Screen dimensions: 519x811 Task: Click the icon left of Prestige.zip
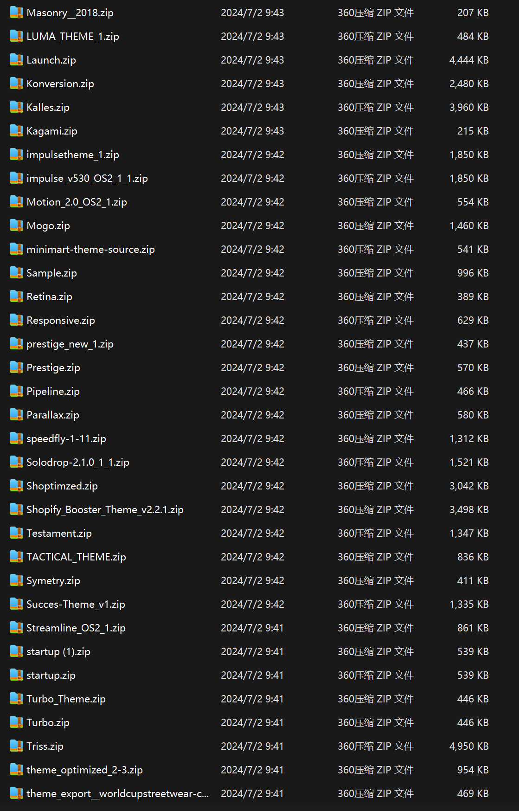pos(17,367)
